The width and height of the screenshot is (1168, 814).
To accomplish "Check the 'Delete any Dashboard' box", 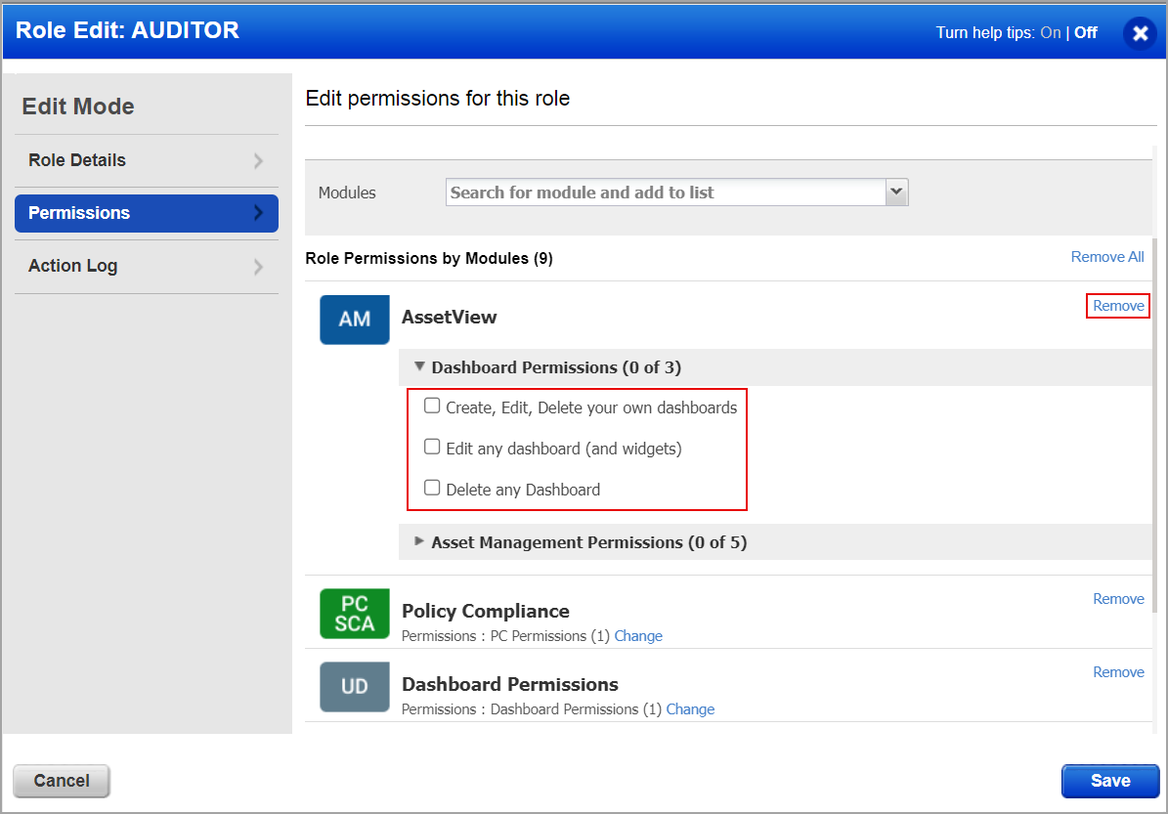I will (x=432, y=488).
